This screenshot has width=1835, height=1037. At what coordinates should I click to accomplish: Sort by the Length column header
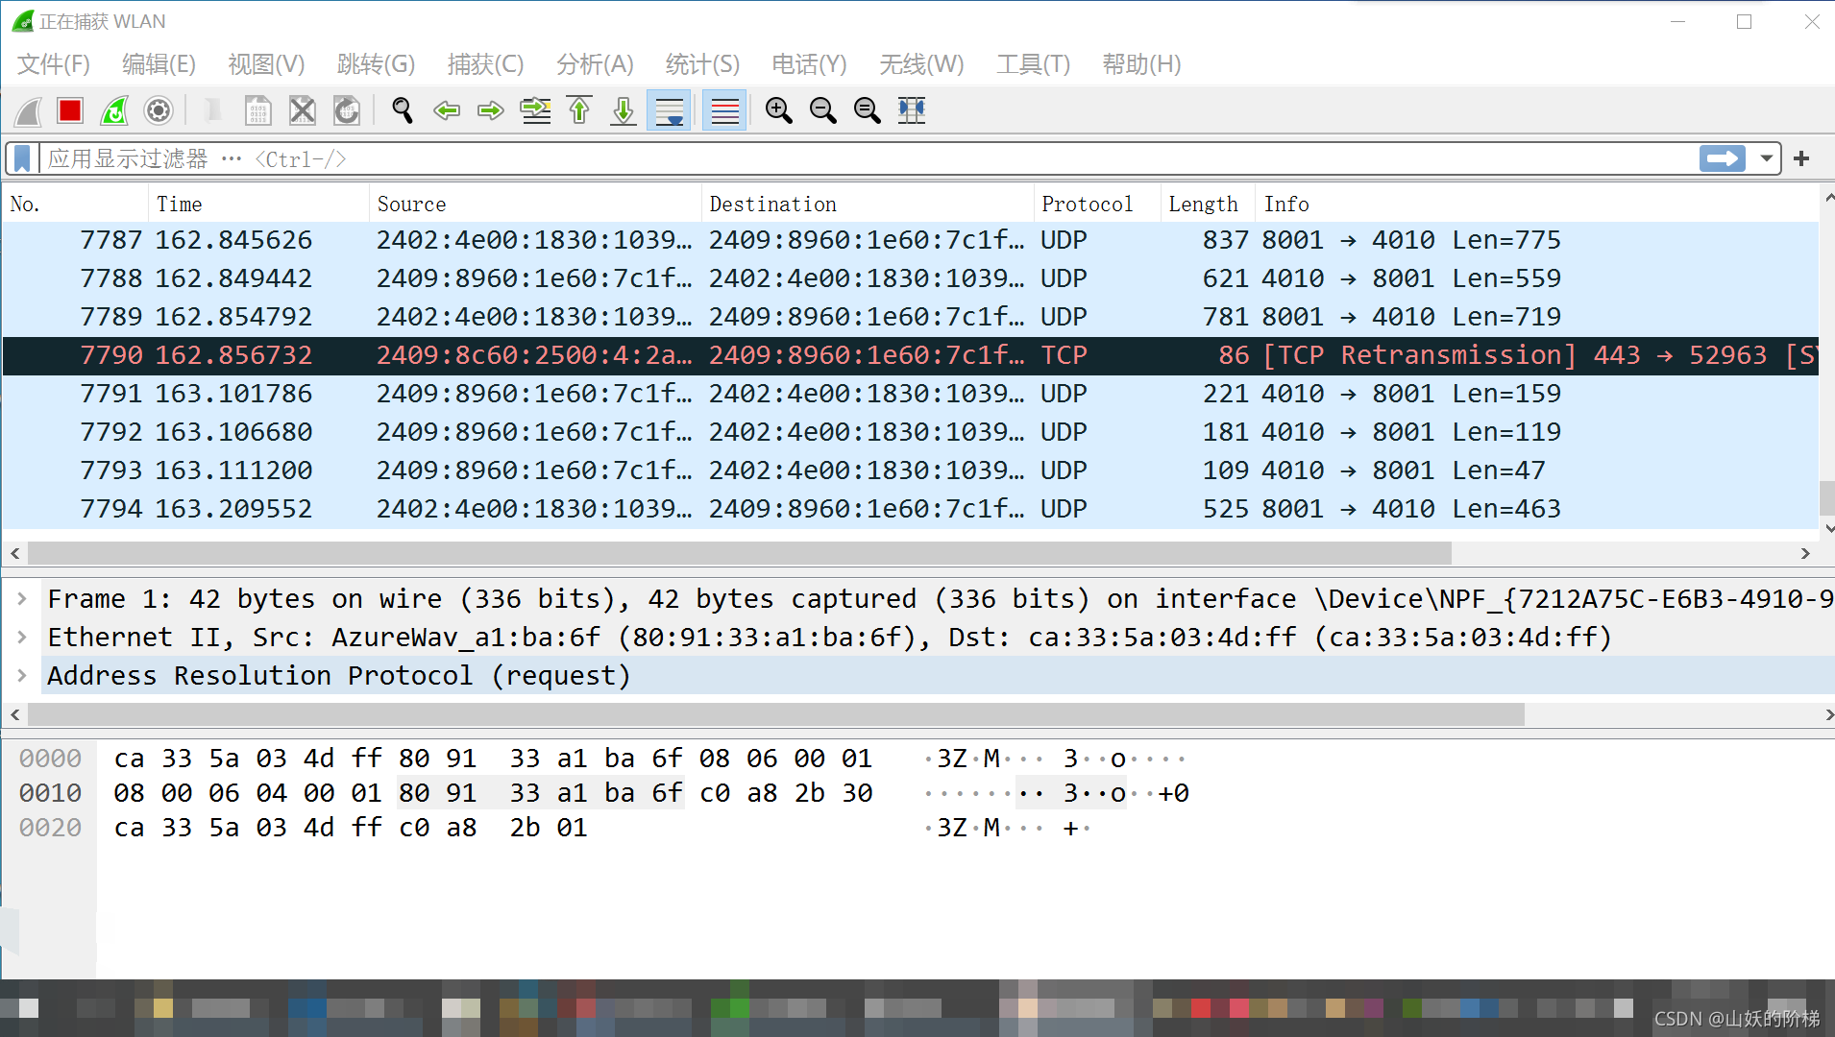1207,204
